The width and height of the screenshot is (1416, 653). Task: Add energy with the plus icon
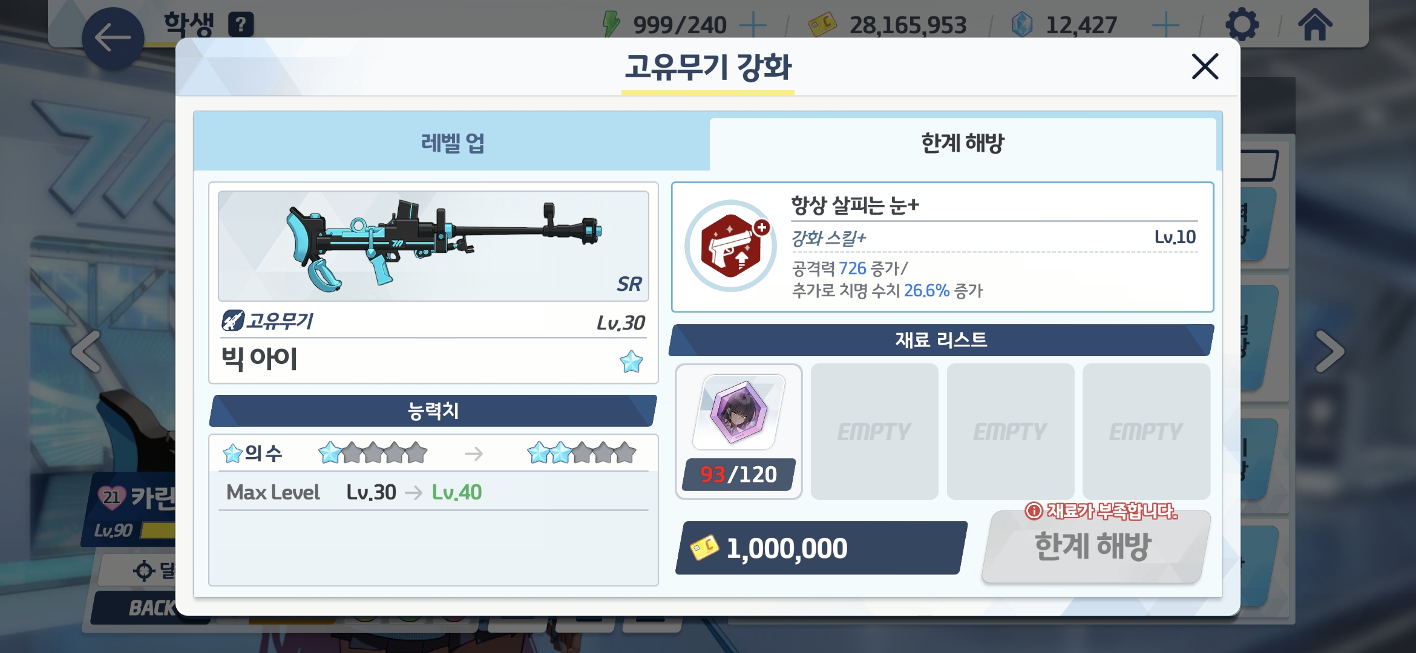tap(753, 25)
